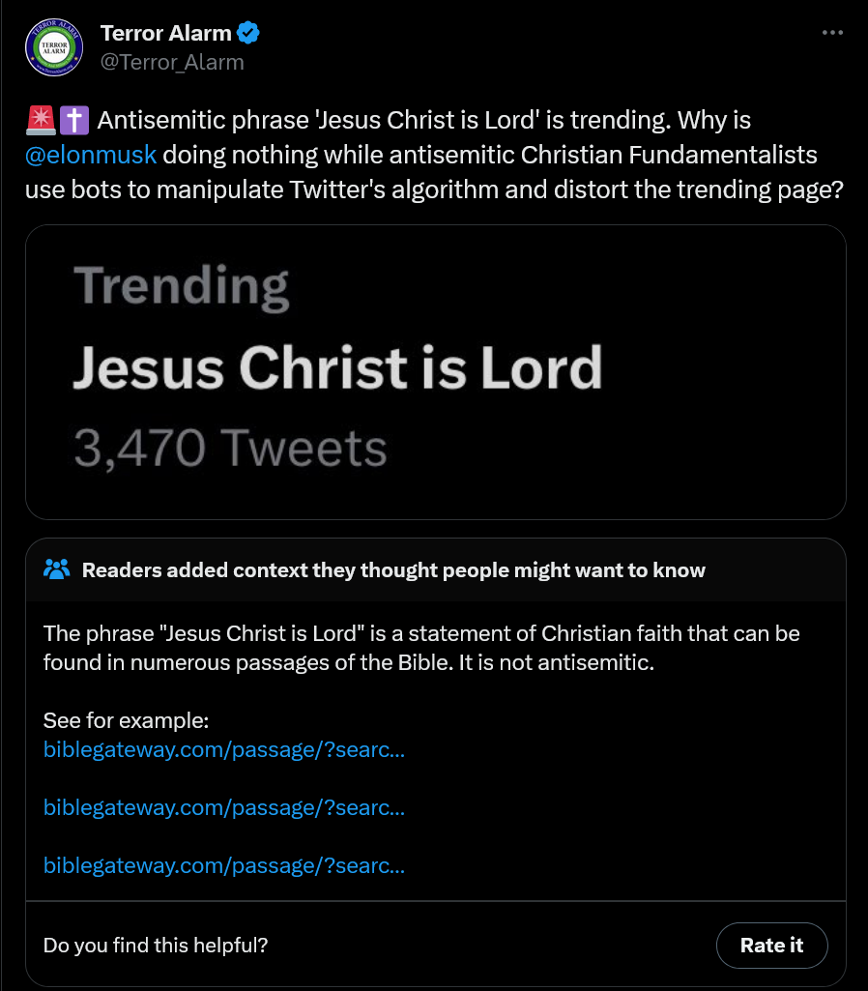Viewport: 868px width, 991px height.
Task: Click the Rate it button
Action: pyautogui.click(x=771, y=945)
